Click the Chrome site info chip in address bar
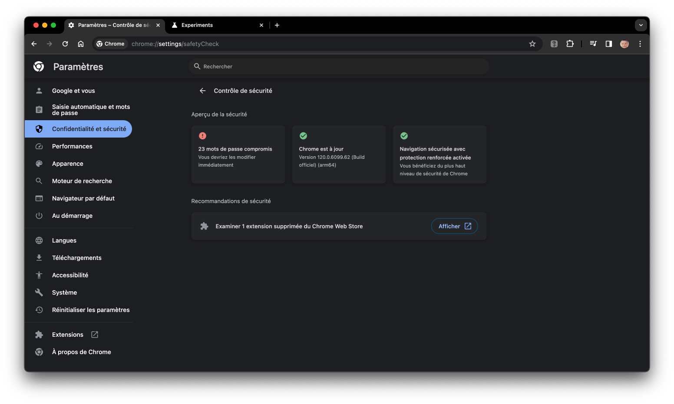 click(x=111, y=44)
